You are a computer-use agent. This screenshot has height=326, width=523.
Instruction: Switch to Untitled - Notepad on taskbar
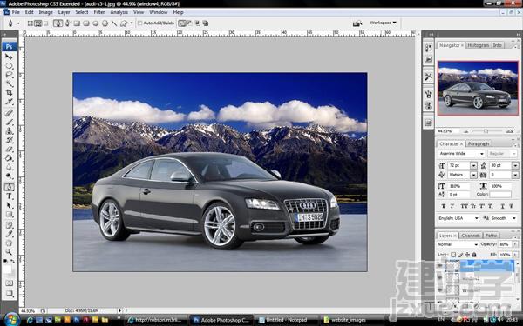[x=286, y=320]
